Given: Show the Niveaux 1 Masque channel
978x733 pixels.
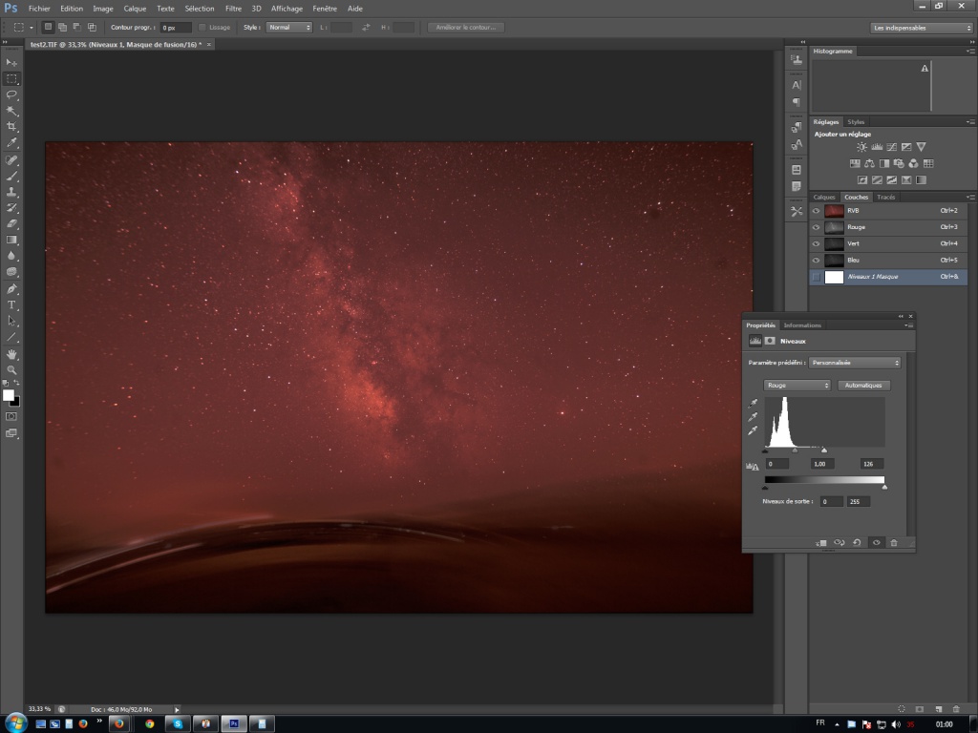Looking at the screenshot, I should coord(816,277).
